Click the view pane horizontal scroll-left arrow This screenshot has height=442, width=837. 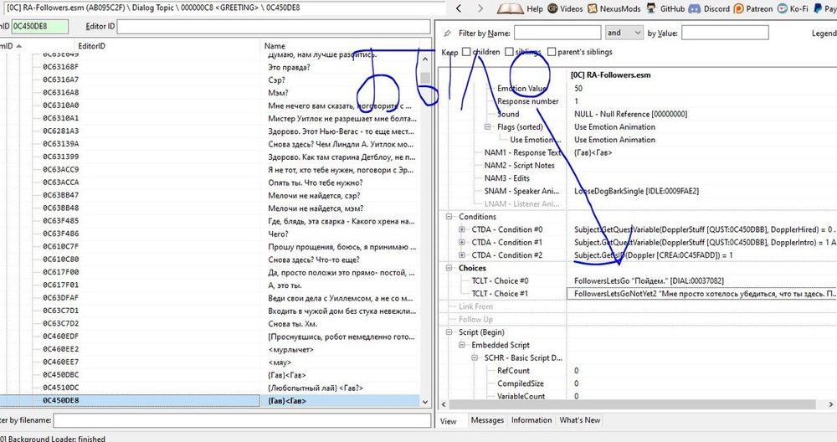pyautogui.click(x=444, y=404)
